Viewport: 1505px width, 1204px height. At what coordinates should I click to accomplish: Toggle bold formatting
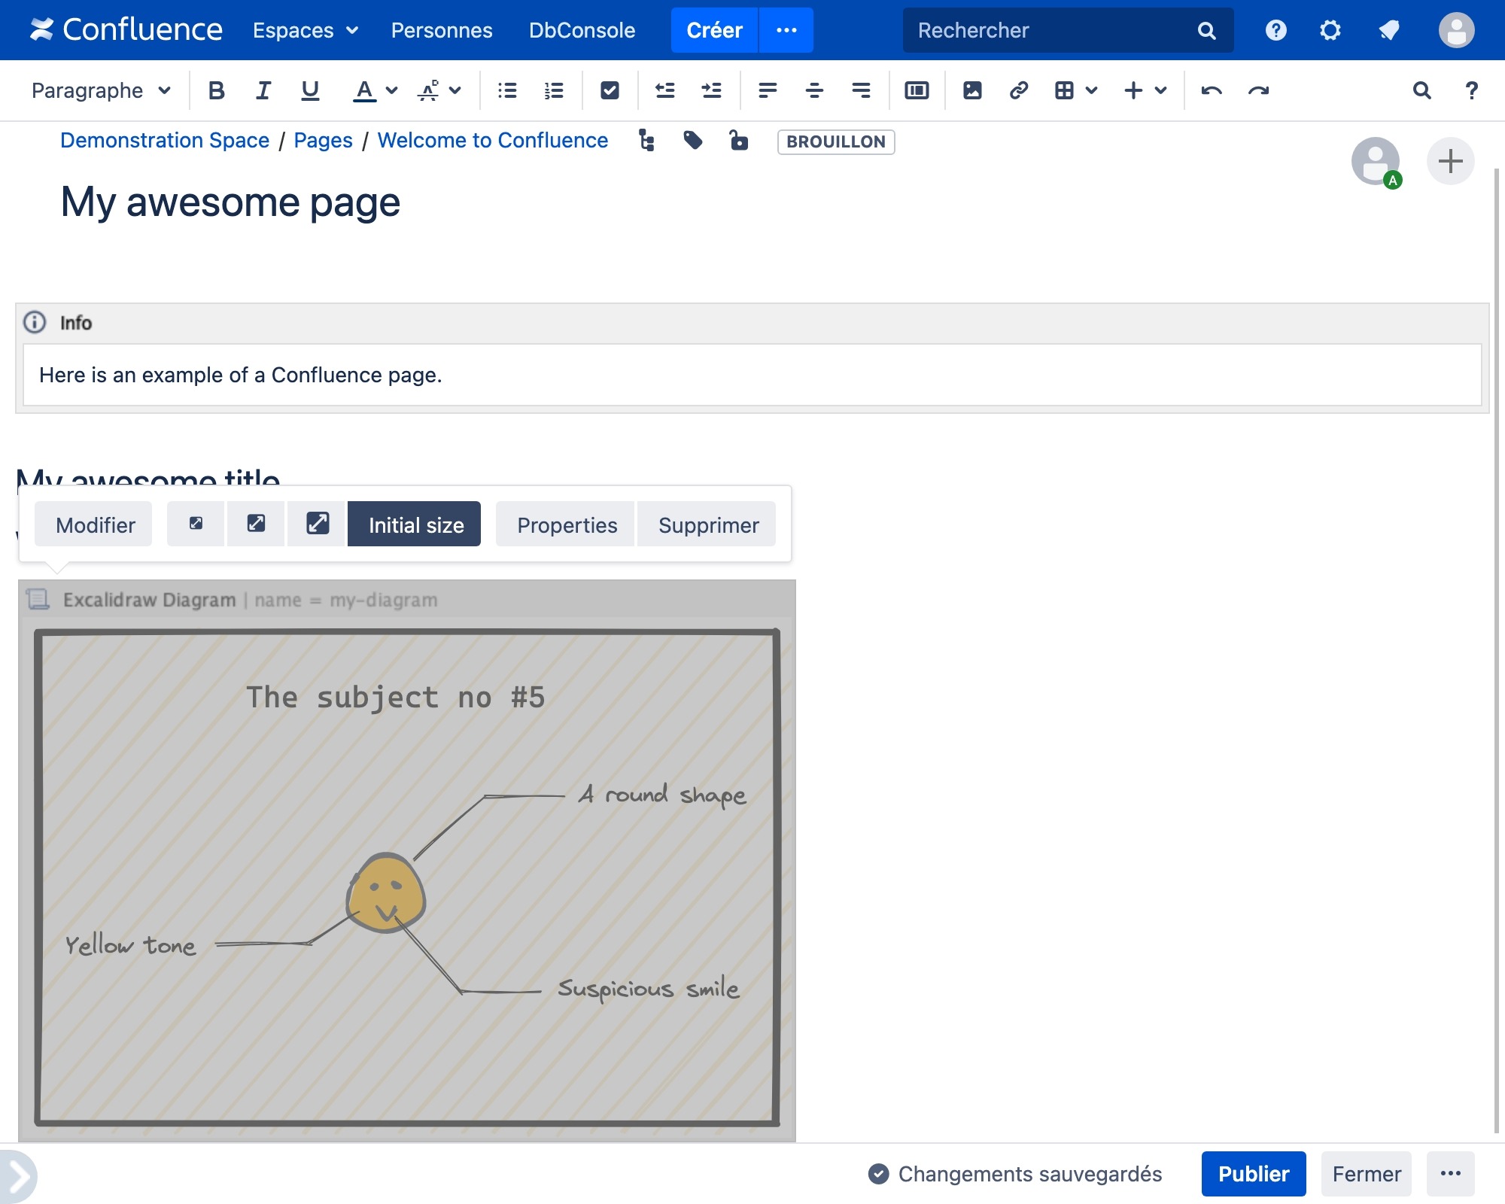[216, 90]
